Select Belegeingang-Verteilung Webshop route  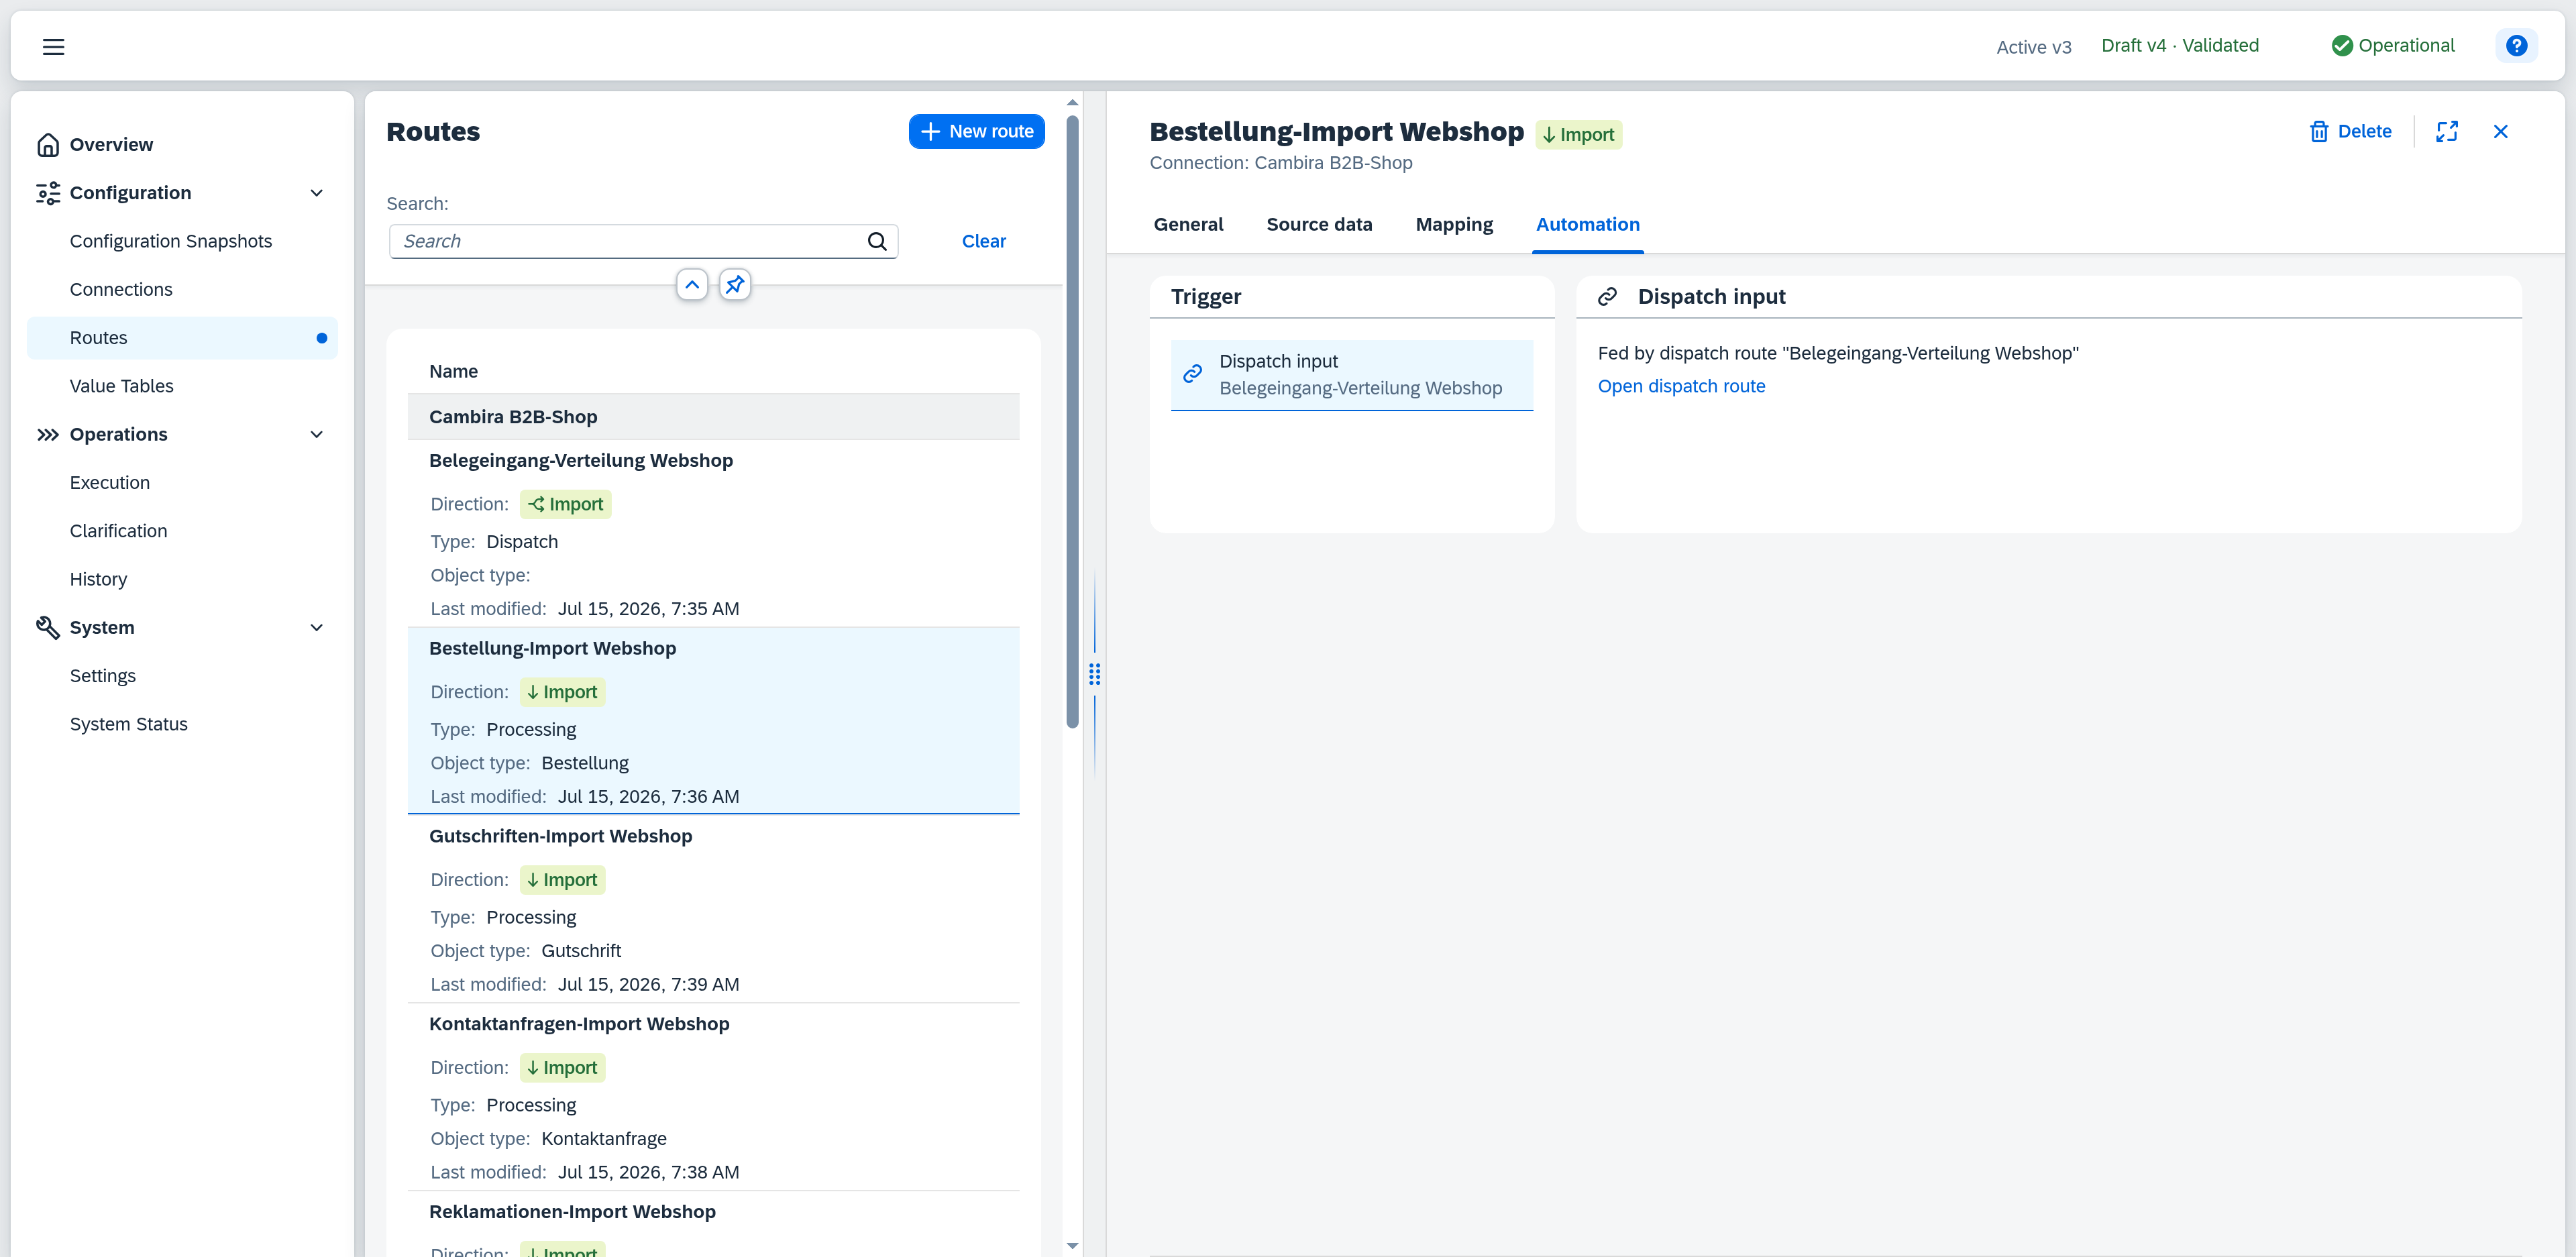[x=713, y=534]
